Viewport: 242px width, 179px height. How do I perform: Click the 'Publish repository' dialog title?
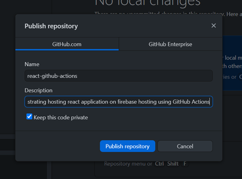pyautogui.click(x=51, y=26)
